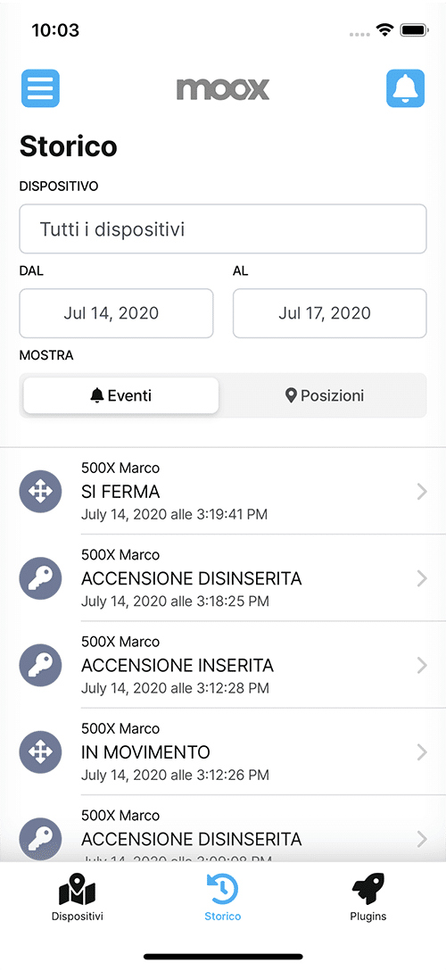Open the Tutti i dispositivi selector
Screen dimensions: 446x971
(x=223, y=229)
